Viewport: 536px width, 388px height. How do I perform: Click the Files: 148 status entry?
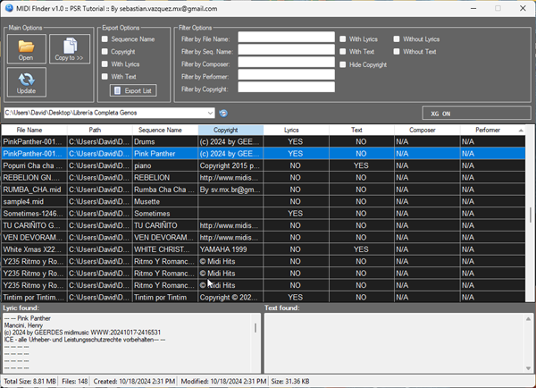point(74,381)
